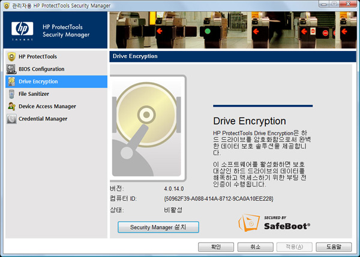Confirm with the 확인 button
360x257 pixels.
216,247
